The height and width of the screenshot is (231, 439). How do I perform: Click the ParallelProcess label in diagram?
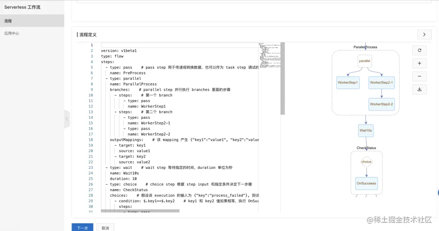pos(365,47)
